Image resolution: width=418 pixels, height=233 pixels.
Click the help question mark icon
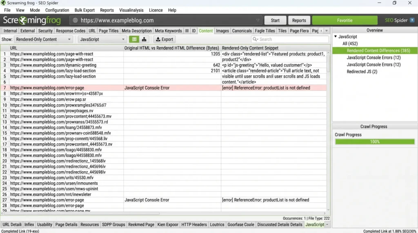point(412,20)
